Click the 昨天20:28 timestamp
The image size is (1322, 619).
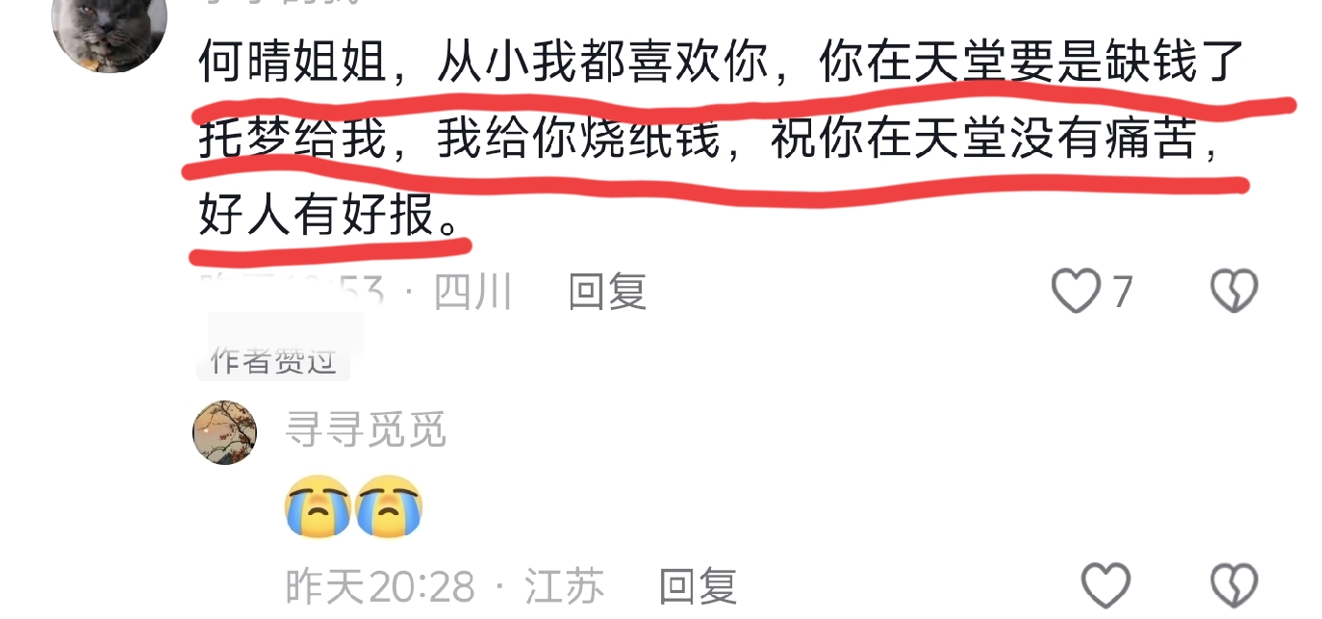pyautogui.click(x=380, y=585)
